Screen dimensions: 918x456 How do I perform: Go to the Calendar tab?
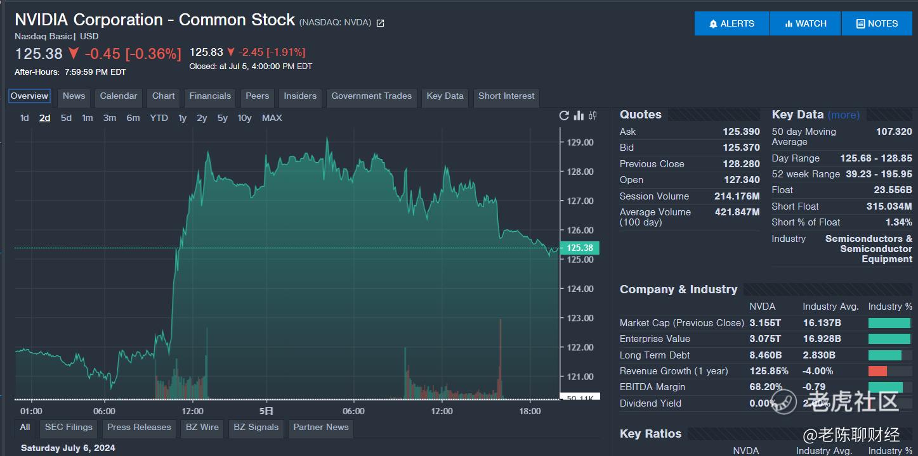pyautogui.click(x=119, y=96)
